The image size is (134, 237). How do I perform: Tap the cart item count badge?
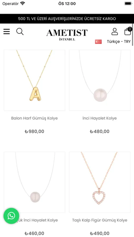coord(130,29)
